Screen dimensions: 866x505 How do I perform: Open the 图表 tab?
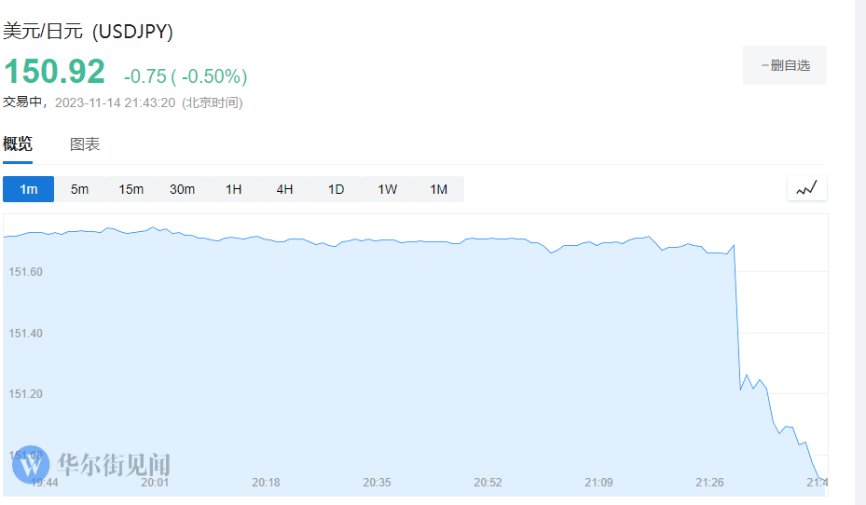pos(85,144)
